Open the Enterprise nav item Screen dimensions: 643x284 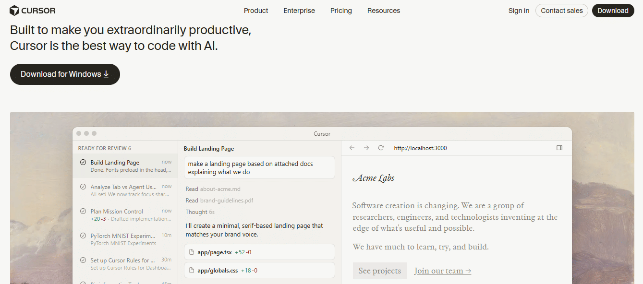299,11
